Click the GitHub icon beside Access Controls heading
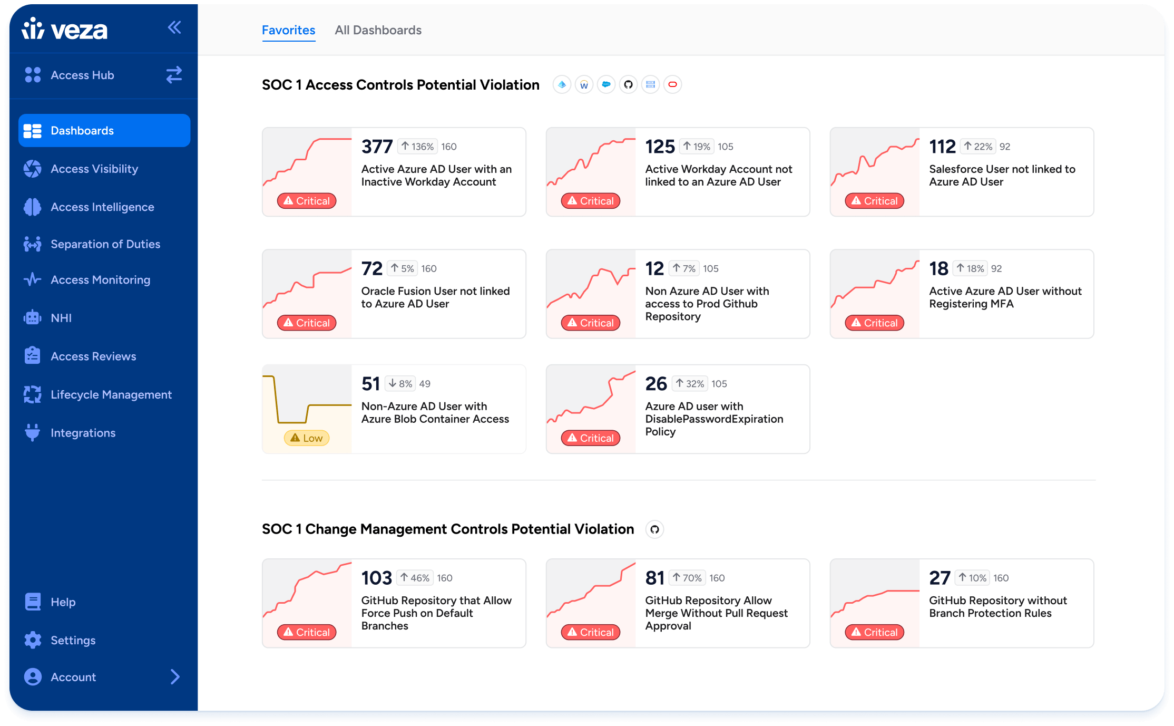Viewport: 1174px width, 726px height. [x=629, y=84]
